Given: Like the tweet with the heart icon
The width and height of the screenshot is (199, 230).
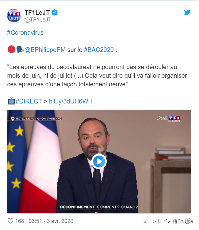Looking at the screenshot, I should click(x=10, y=221).
